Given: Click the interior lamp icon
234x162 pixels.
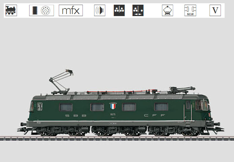Looking at the screenshot, I should (x=168, y=11).
